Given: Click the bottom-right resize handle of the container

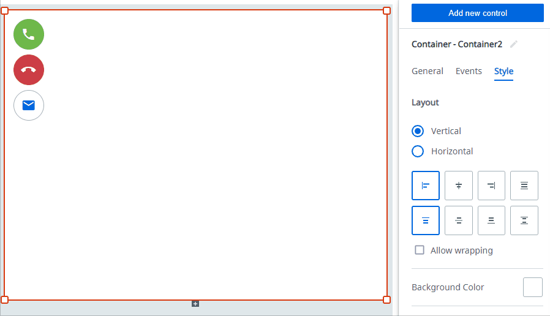Looking at the screenshot, I should 386,300.
